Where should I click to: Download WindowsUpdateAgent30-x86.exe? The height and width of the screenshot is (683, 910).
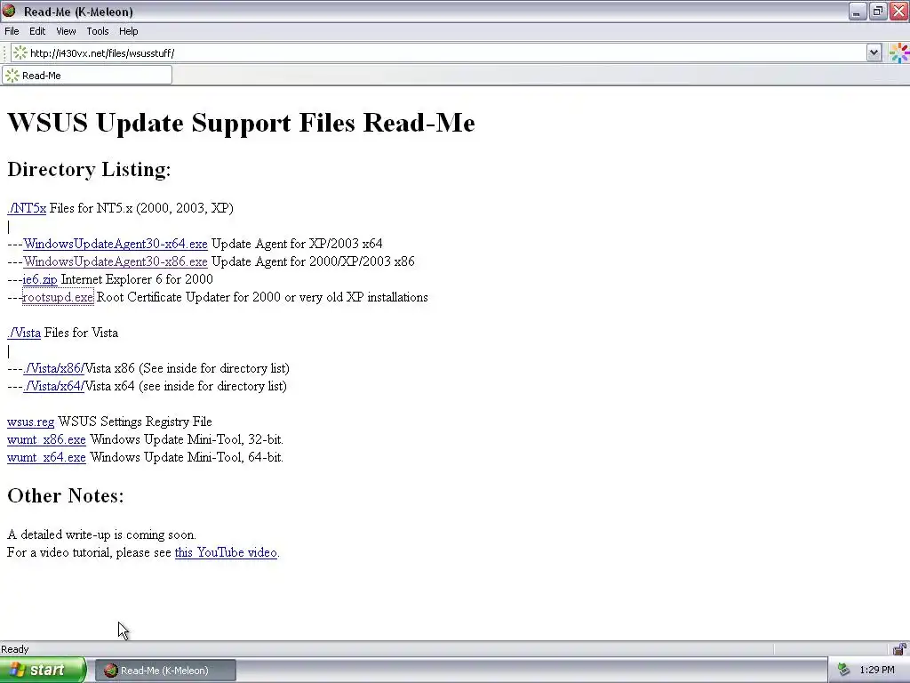point(116,262)
